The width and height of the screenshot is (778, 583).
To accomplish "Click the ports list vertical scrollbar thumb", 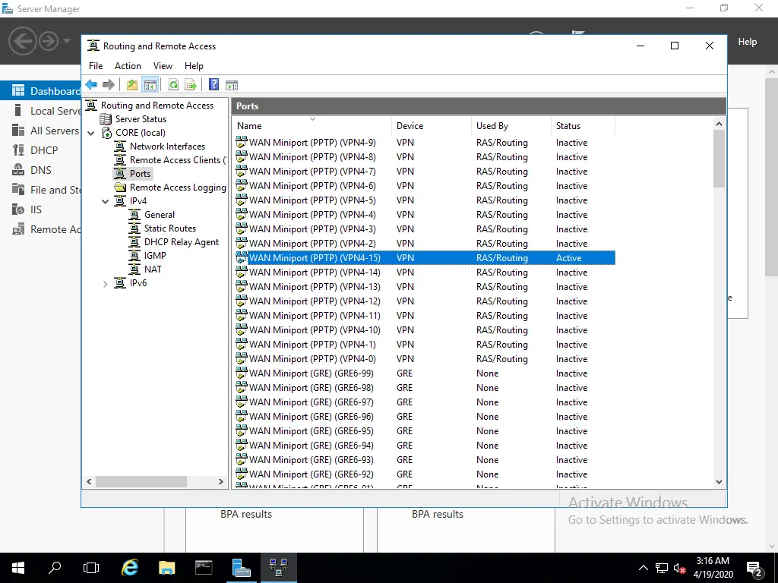I will click(x=719, y=159).
